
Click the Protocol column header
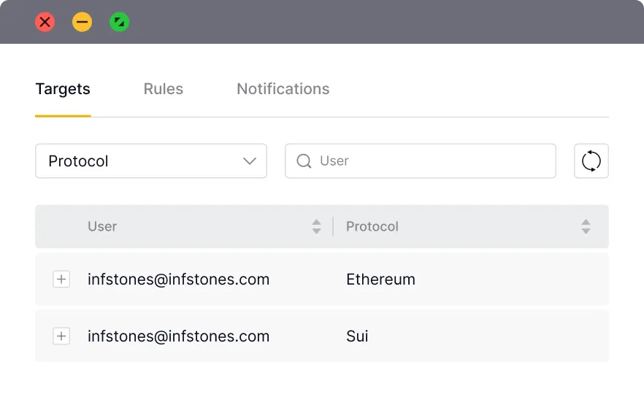pos(372,226)
